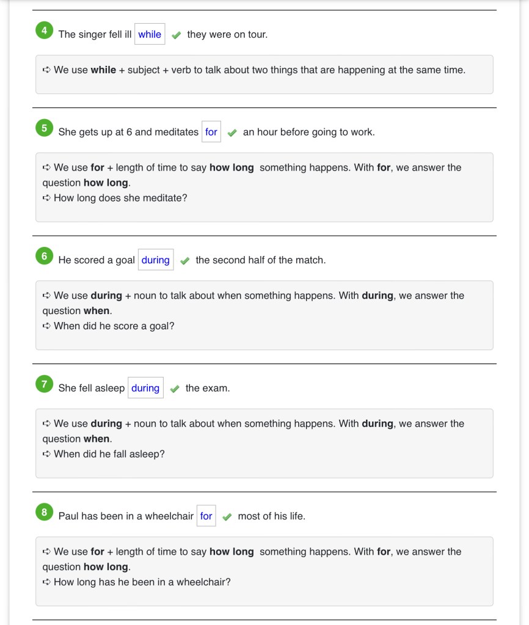Click the "for" field in the wheelchair sentence
529x625 pixels.
206,516
